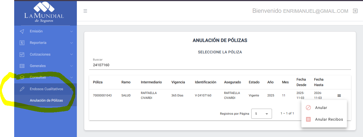The height and width of the screenshot is (137, 363).
Task: Click the Generales list icon
Action: [22, 66]
